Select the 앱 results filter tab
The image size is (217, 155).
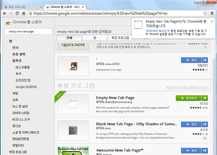coord(95,38)
